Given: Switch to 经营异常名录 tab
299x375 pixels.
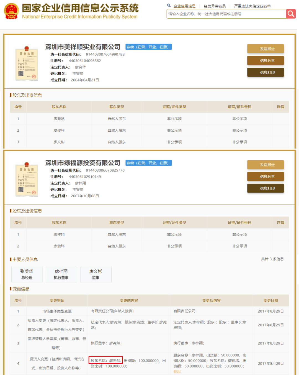Looking at the screenshot, I should click(x=215, y=6).
